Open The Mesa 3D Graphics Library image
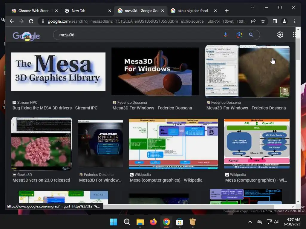Image resolution: width=306 pixels, height=229 pixels. tap(58, 72)
